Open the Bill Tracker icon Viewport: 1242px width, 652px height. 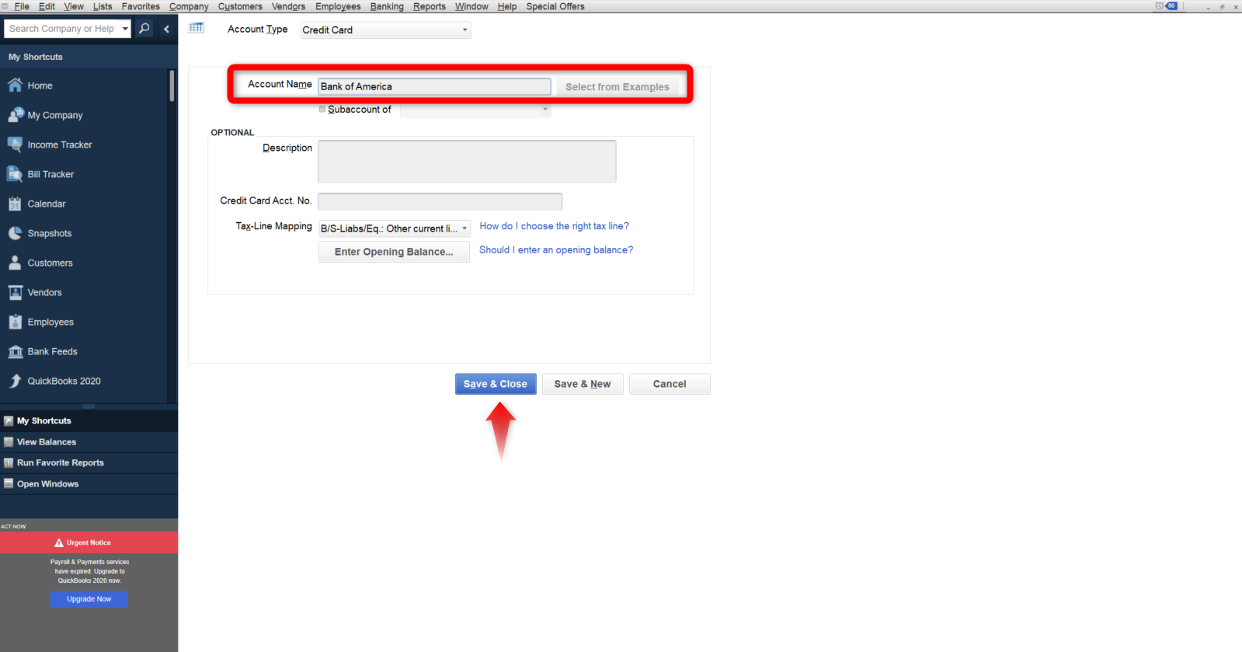point(15,174)
